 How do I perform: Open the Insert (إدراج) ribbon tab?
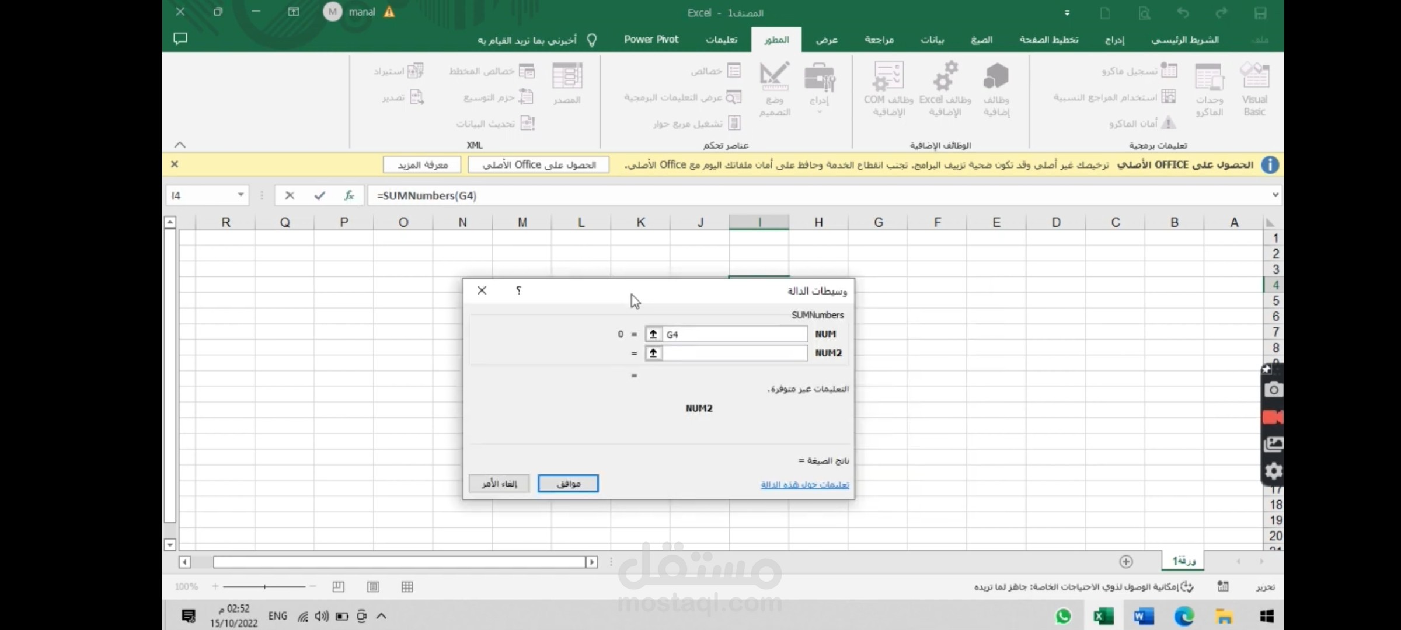[1114, 40]
